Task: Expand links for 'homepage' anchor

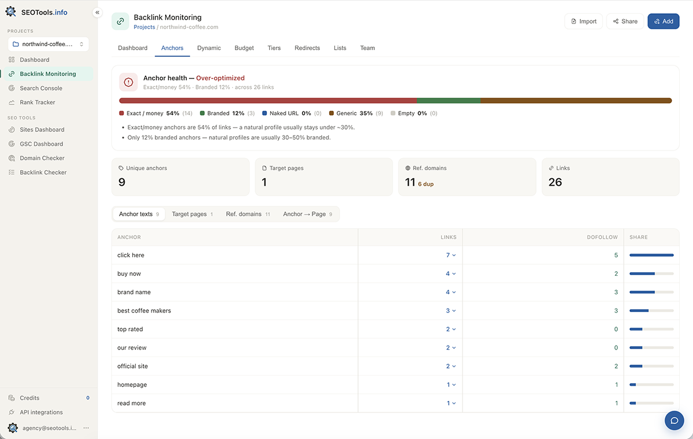Action: tap(452, 384)
